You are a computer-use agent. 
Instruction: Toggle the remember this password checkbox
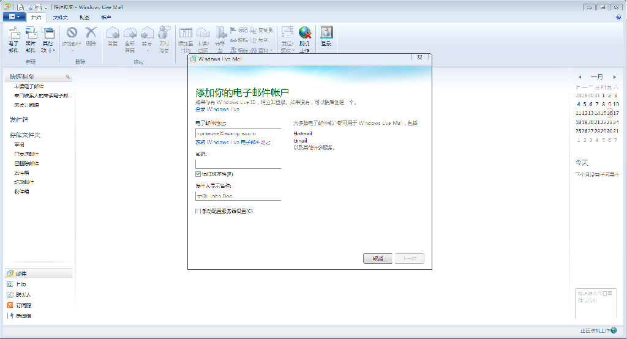click(x=198, y=174)
